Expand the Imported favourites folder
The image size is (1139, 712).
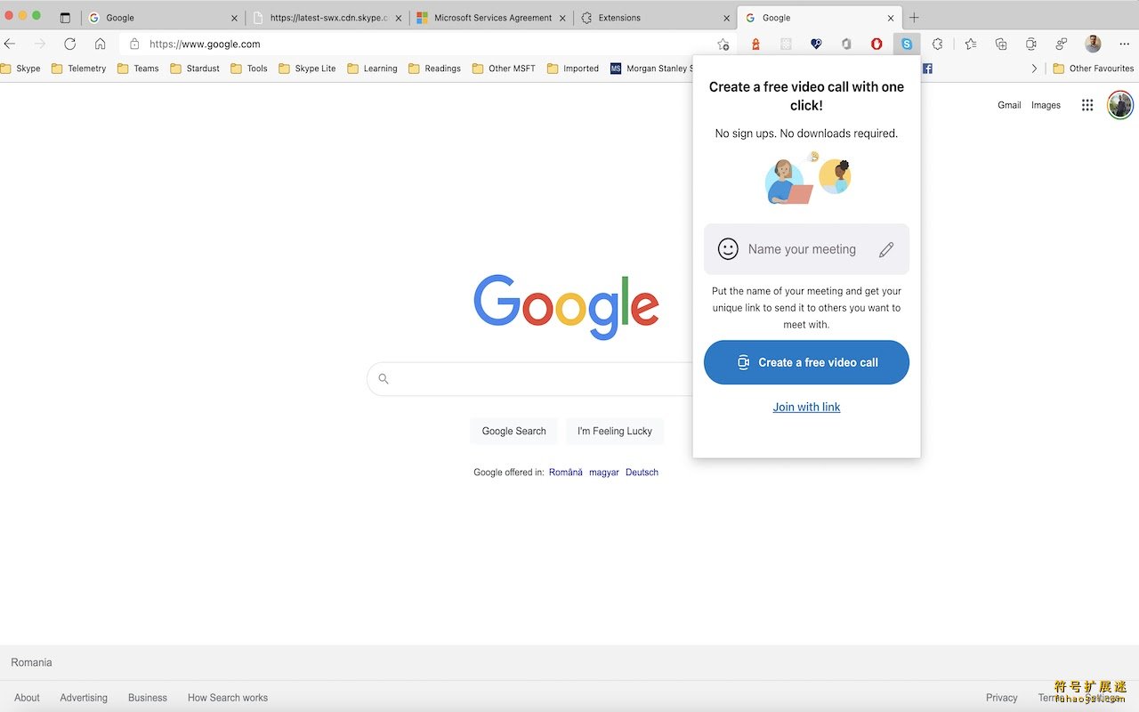573,69
